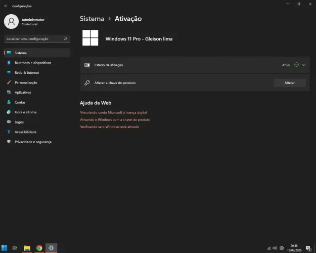
Task: Open Acessibilidade settings
Action: pos(37,132)
